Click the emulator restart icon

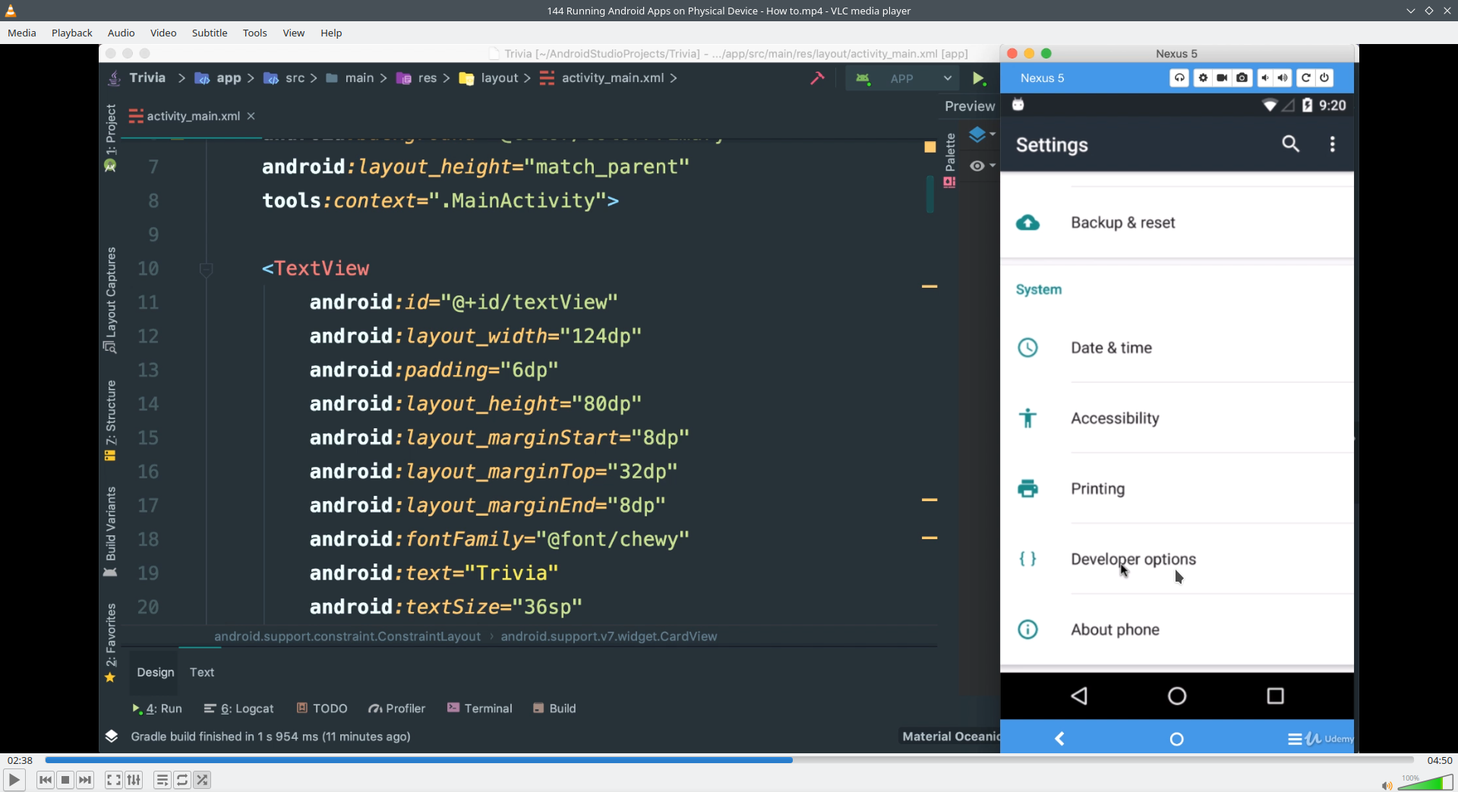1305,78
